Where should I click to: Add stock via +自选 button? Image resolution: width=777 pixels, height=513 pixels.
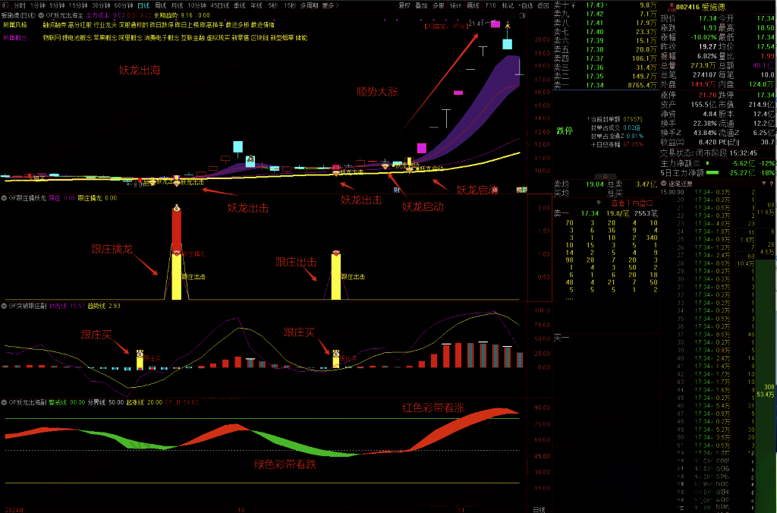[x=524, y=5]
